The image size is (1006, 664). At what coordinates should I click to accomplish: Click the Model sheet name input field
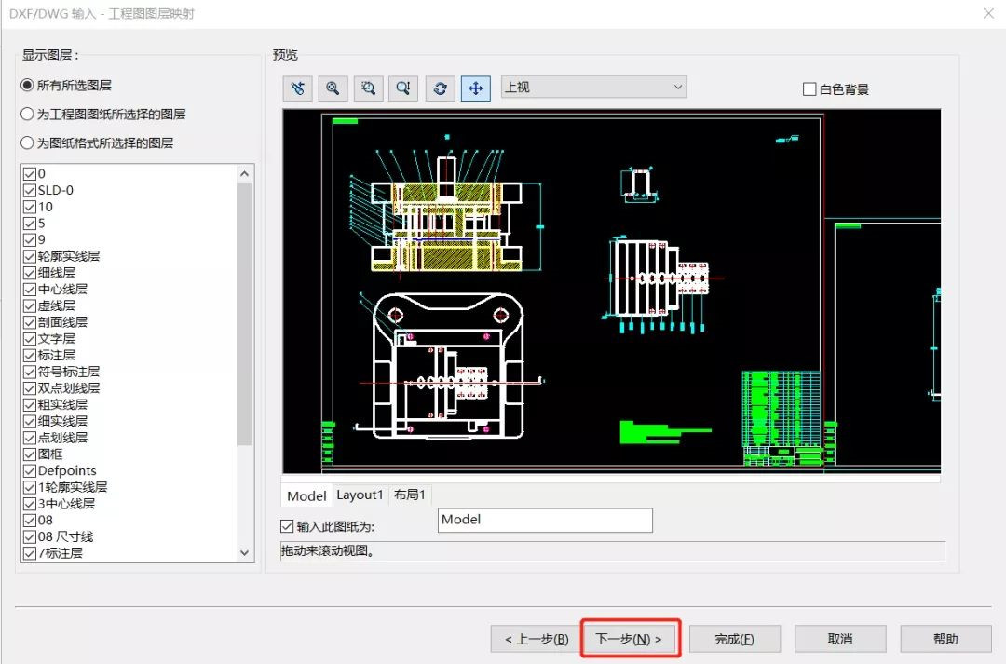(x=544, y=520)
